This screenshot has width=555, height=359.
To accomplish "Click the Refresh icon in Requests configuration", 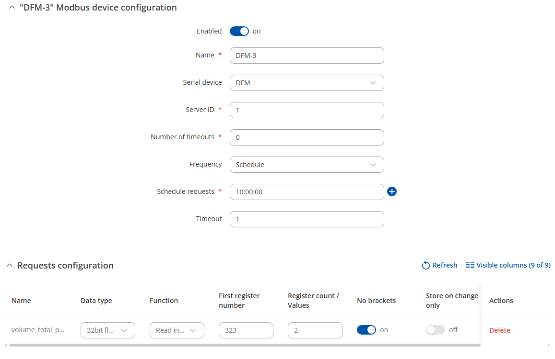I will click(x=425, y=265).
